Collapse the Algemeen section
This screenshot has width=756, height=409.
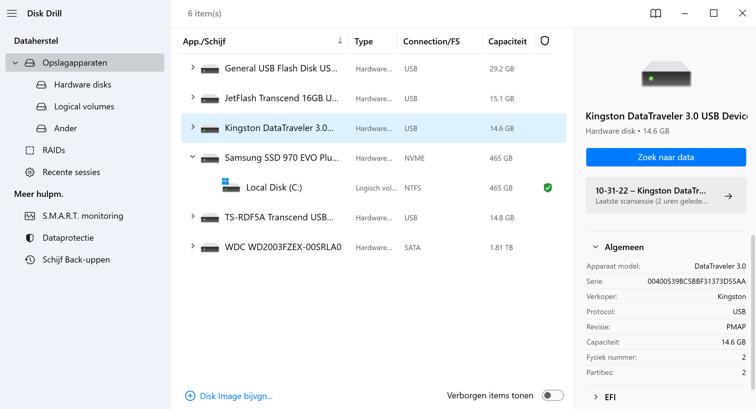596,247
